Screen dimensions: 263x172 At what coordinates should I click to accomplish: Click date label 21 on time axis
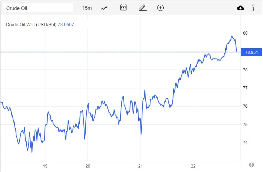pos(141,166)
